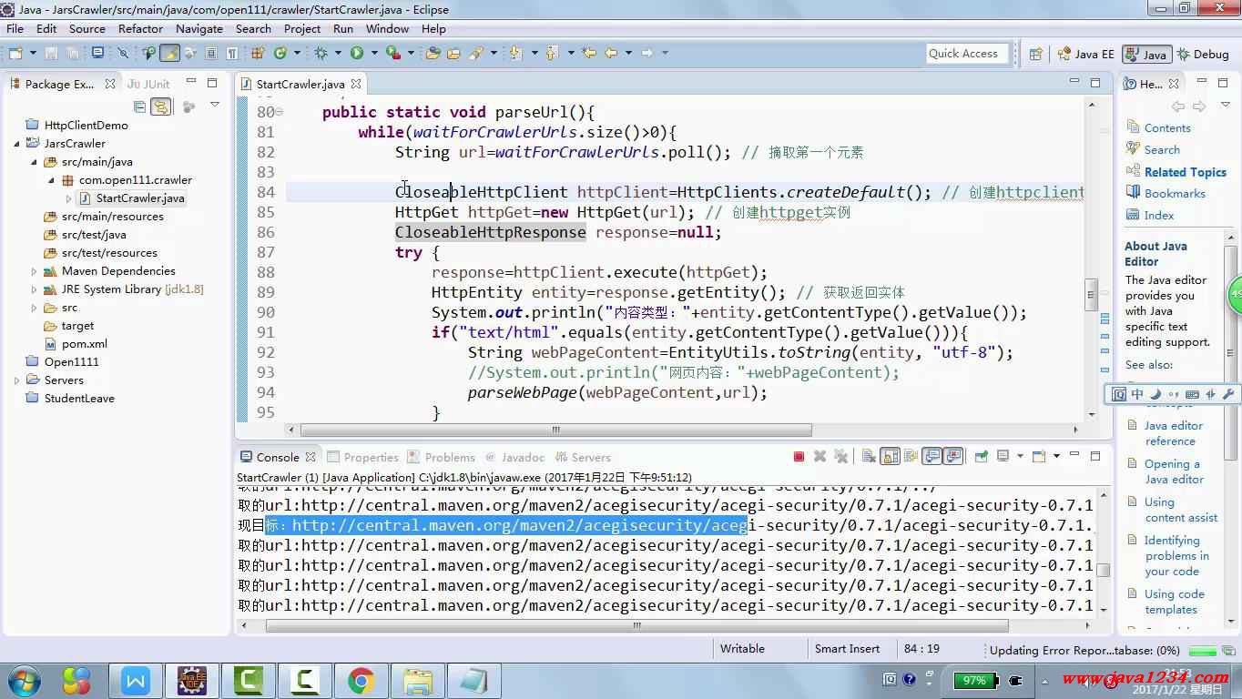Click the Next Annotation icon
The height and width of the screenshot is (699, 1242).
pyautogui.click(x=515, y=53)
